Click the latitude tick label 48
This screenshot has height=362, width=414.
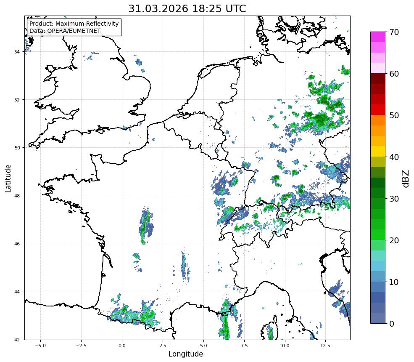click(x=17, y=196)
